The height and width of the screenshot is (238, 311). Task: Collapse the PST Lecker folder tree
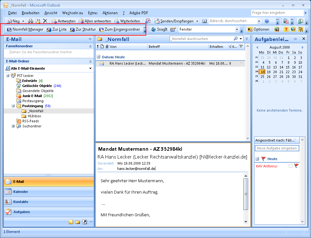coord(8,76)
